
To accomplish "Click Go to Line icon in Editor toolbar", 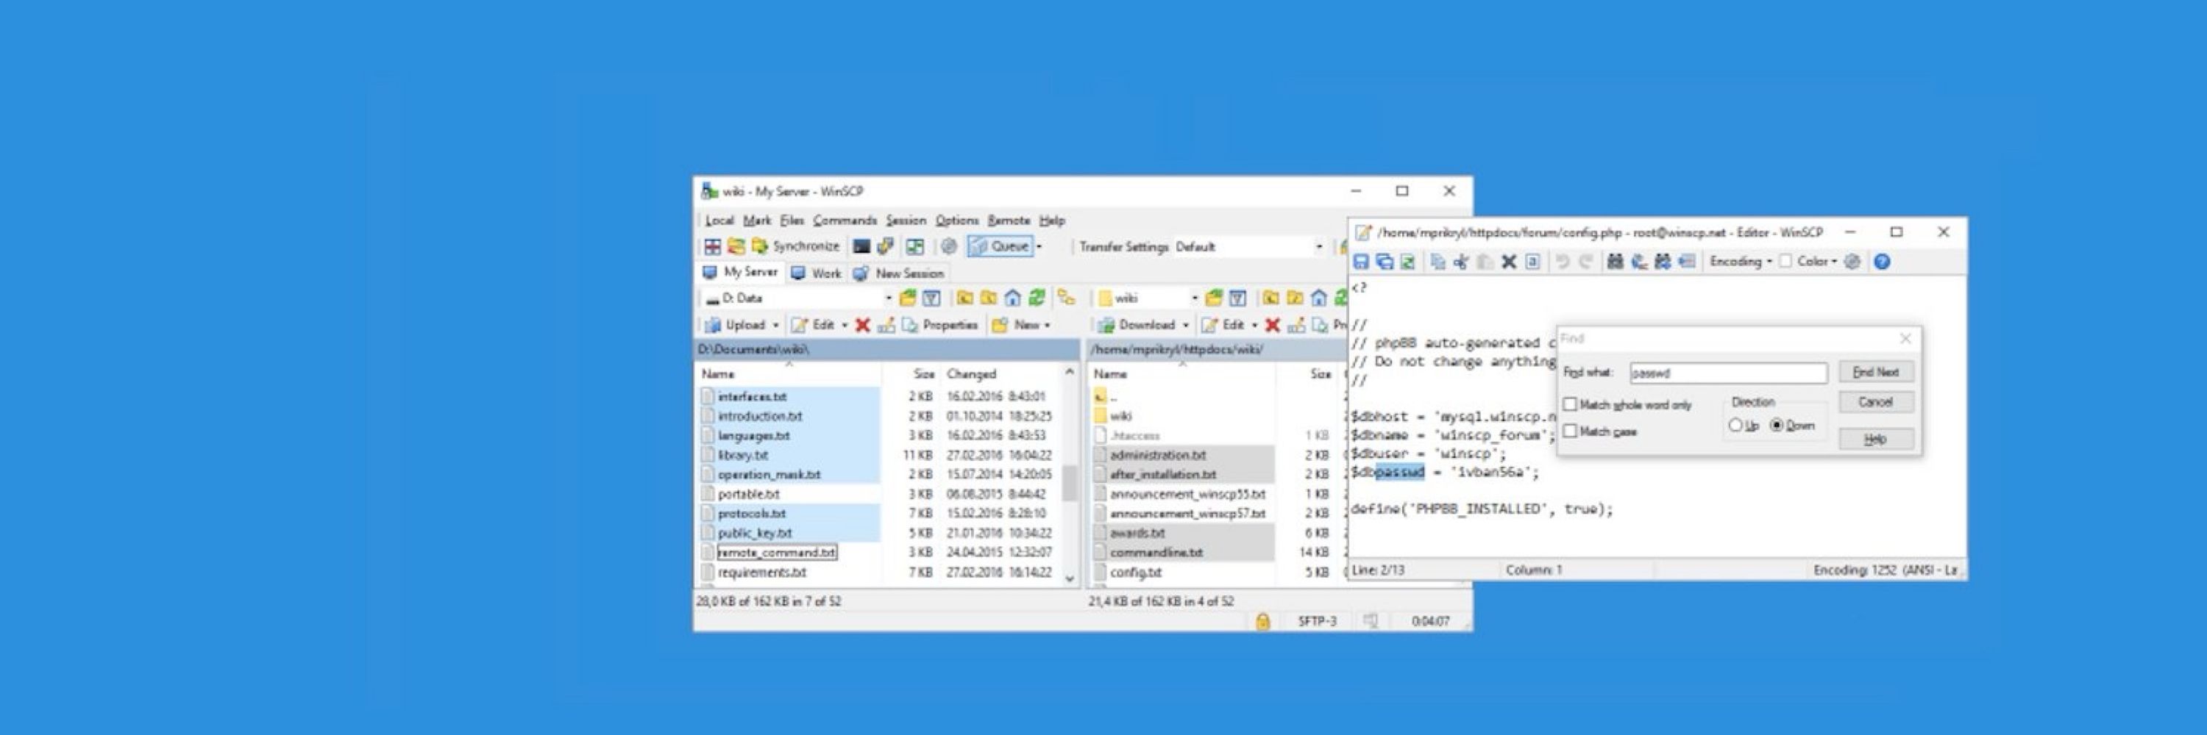I will (1687, 262).
